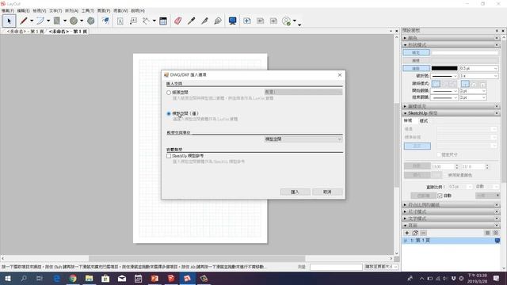Viewport: 507px width, 285px height.
Task: Toggle the Fill button in Shape Style
Action: [x=416, y=52]
